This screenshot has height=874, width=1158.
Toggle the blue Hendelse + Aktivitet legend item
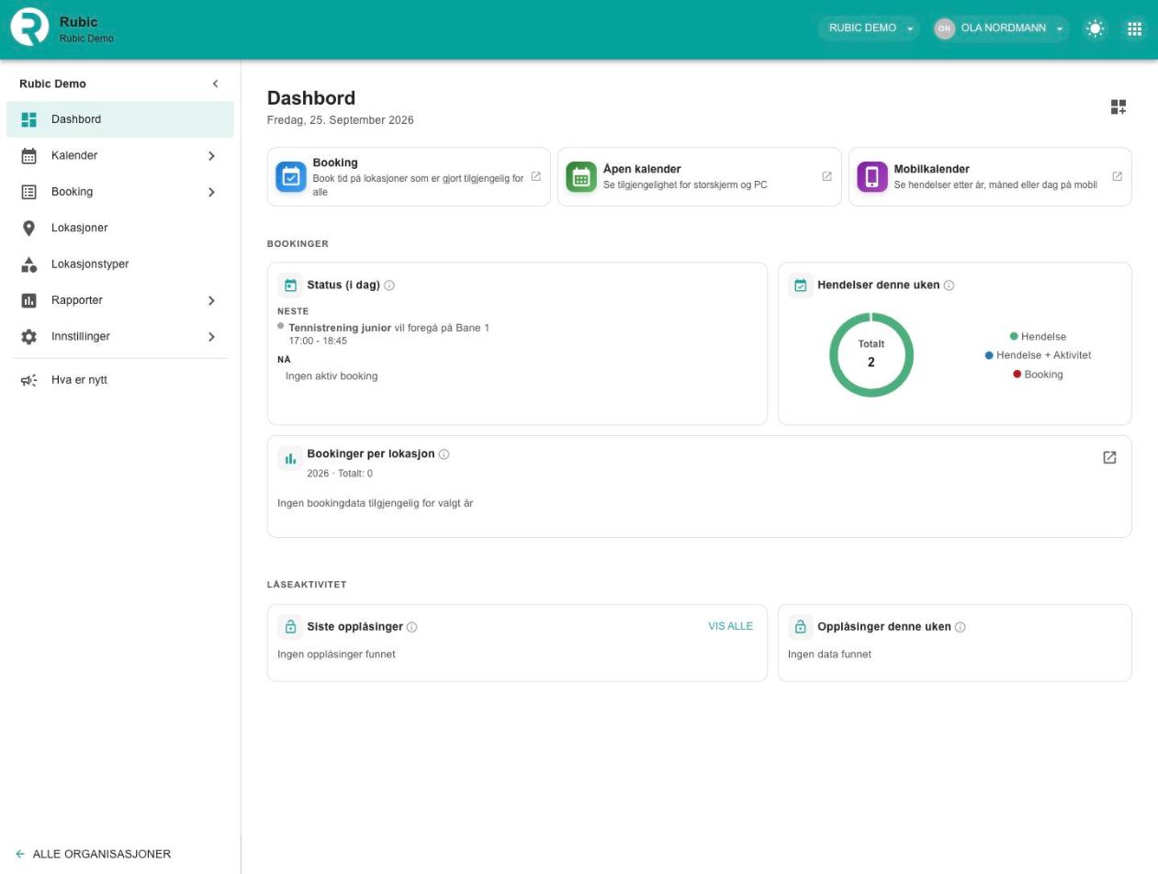1038,355
